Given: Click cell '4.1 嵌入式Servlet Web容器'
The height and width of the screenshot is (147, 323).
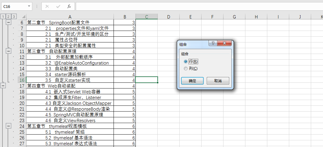Looking at the screenshot, I should pos(70,91).
